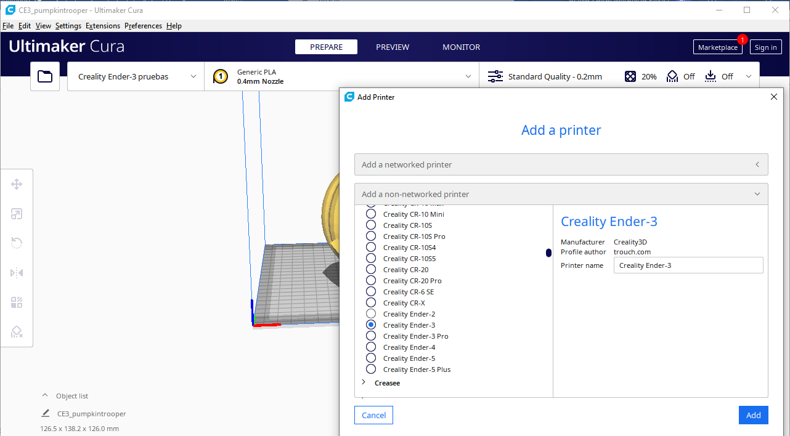790x436 pixels.
Task: Open the Extensions menu
Action: pos(103,26)
